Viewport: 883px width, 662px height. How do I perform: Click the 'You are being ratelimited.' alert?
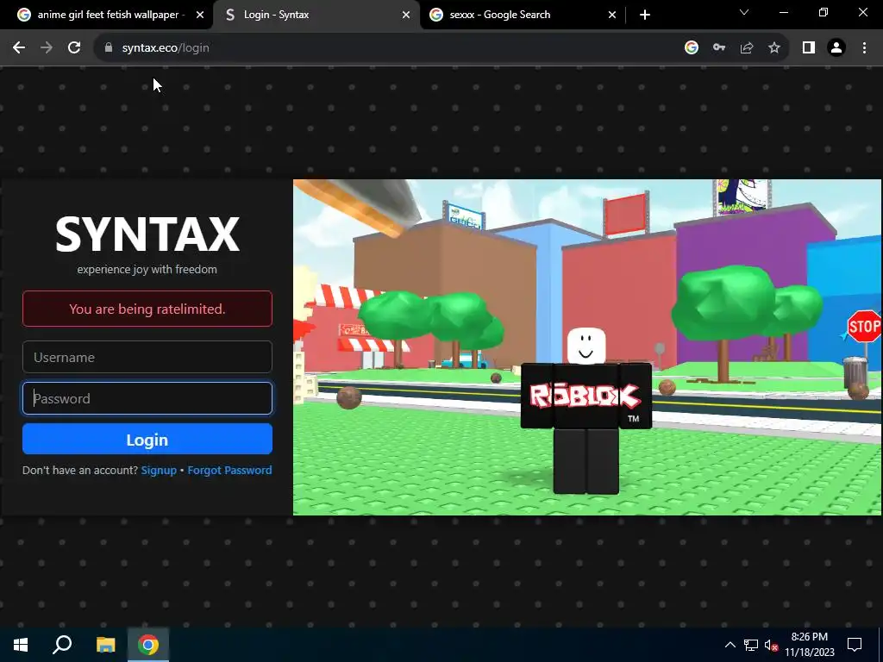(147, 309)
